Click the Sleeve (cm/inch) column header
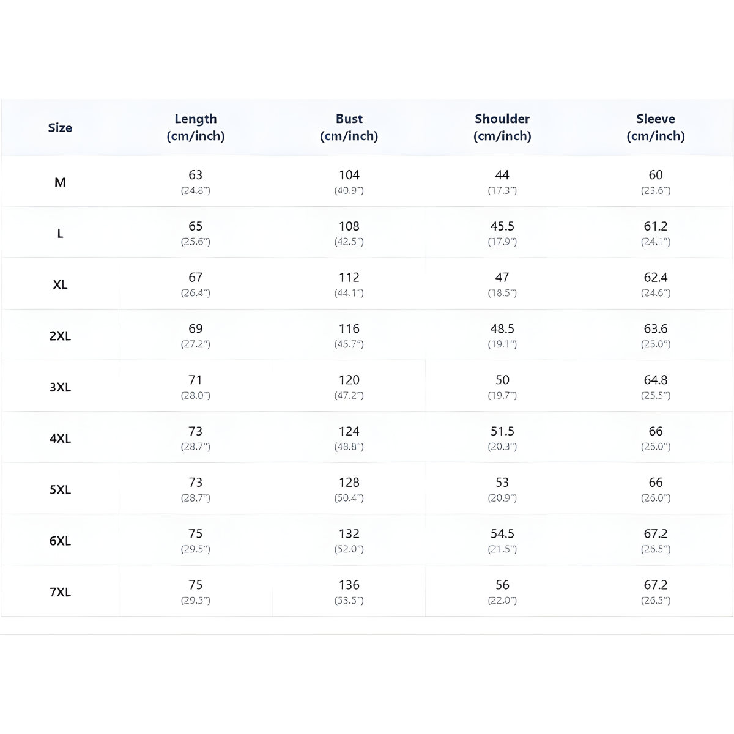Image resolution: width=734 pixels, height=734 pixels. click(656, 127)
